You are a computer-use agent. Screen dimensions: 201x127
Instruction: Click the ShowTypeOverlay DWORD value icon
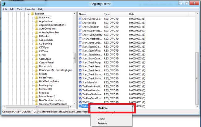tap(80, 35)
